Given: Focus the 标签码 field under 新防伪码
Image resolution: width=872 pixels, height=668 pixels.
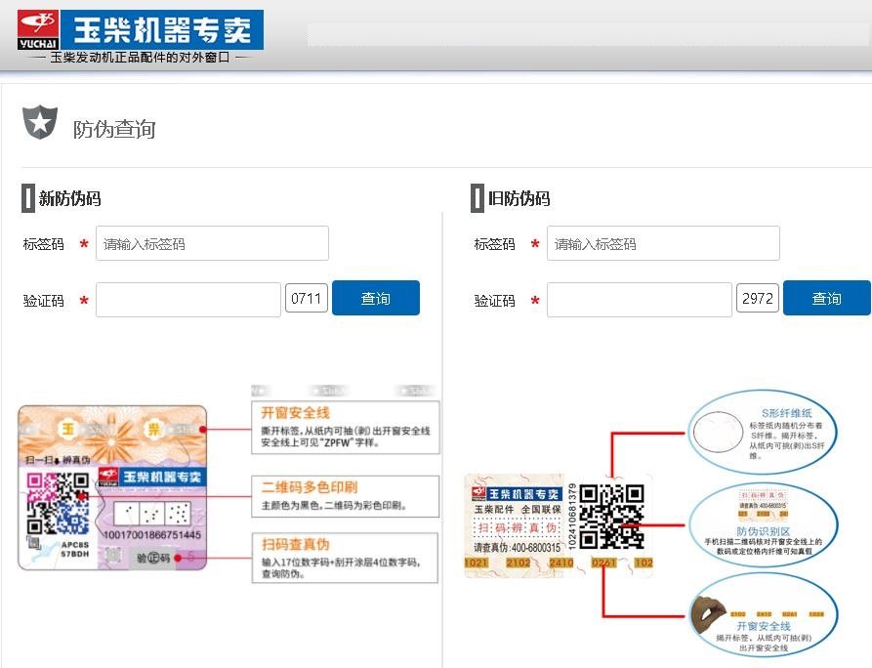Looking at the screenshot, I should (x=212, y=244).
